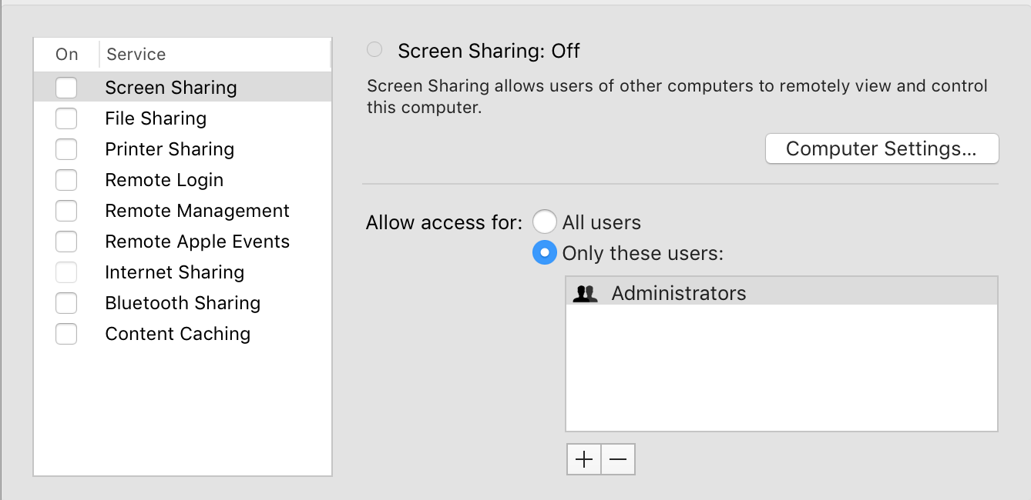This screenshot has height=500, width=1031.
Task: Select the Administrators entry in users list
Action: click(x=679, y=293)
